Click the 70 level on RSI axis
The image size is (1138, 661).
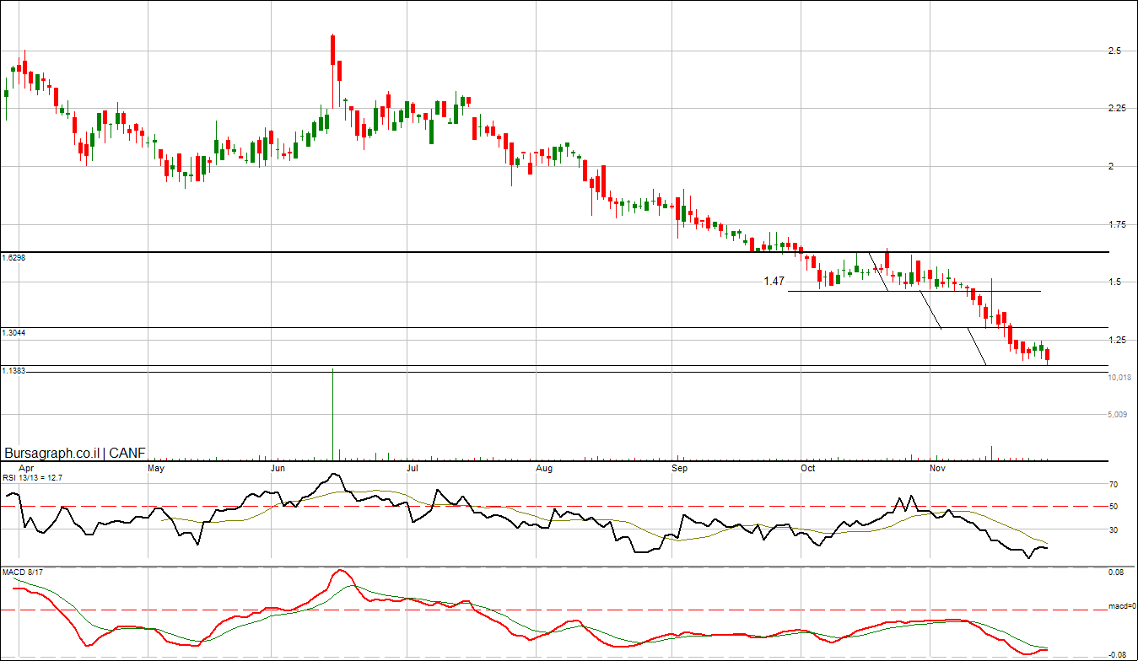1114,485
